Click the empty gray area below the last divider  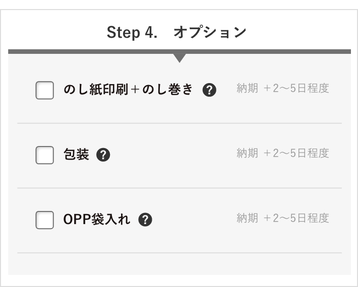click(x=180, y=264)
